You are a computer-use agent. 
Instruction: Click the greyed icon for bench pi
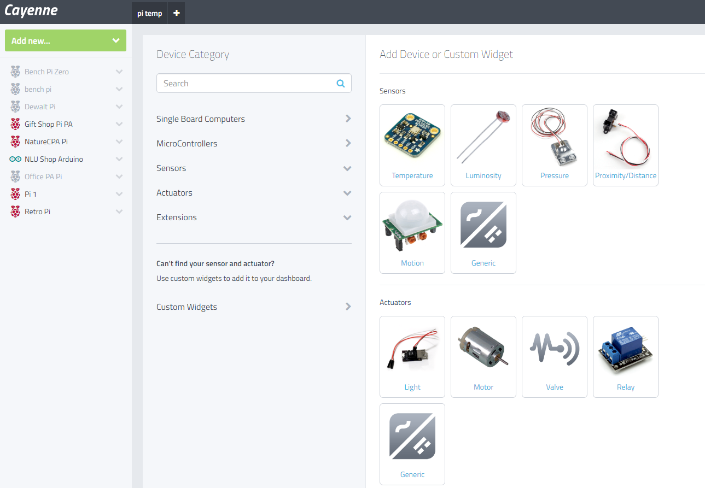click(x=15, y=89)
